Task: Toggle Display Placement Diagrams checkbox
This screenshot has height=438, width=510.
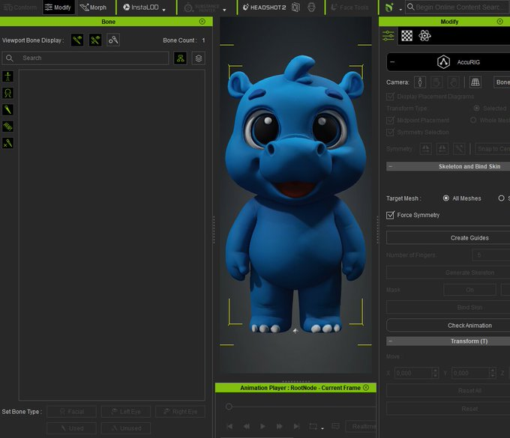Action: [390, 97]
